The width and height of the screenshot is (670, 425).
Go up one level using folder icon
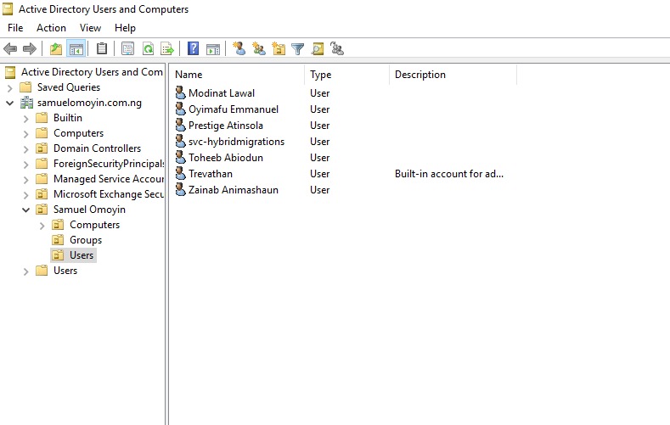click(x=56, y=48)
